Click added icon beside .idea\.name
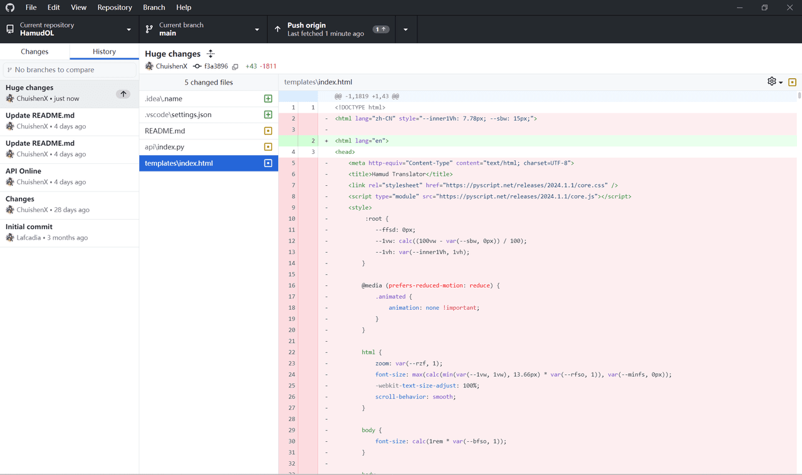The image size is (802, 475). [268, 99]
